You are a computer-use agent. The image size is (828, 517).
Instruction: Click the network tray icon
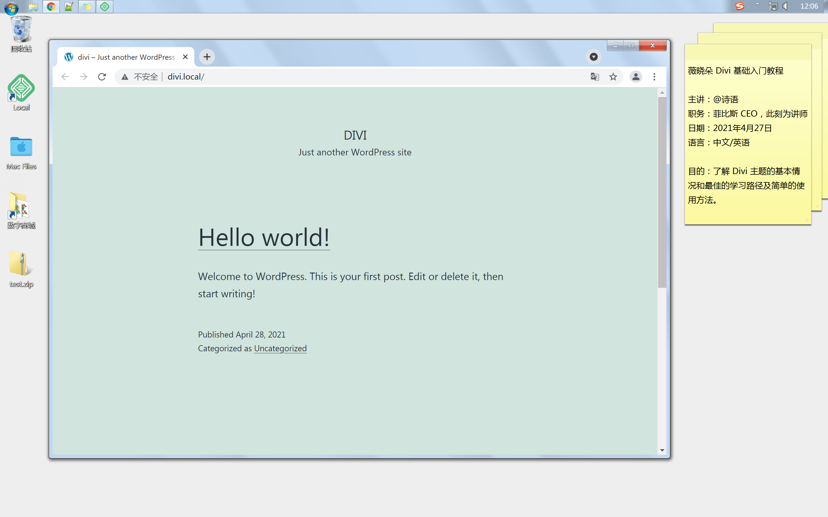[773, 6]
